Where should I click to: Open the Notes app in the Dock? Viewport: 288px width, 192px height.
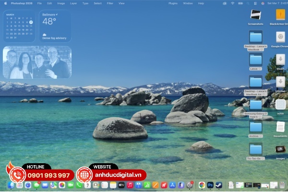pyautogui.click(x=113, y=185)
